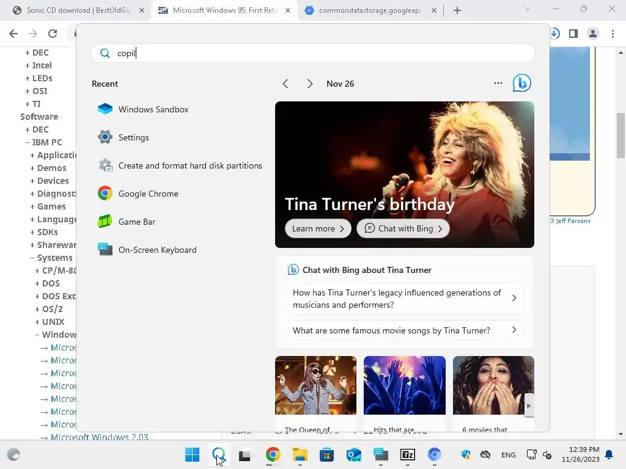Click the taskbar Search icon

[219, 454]
